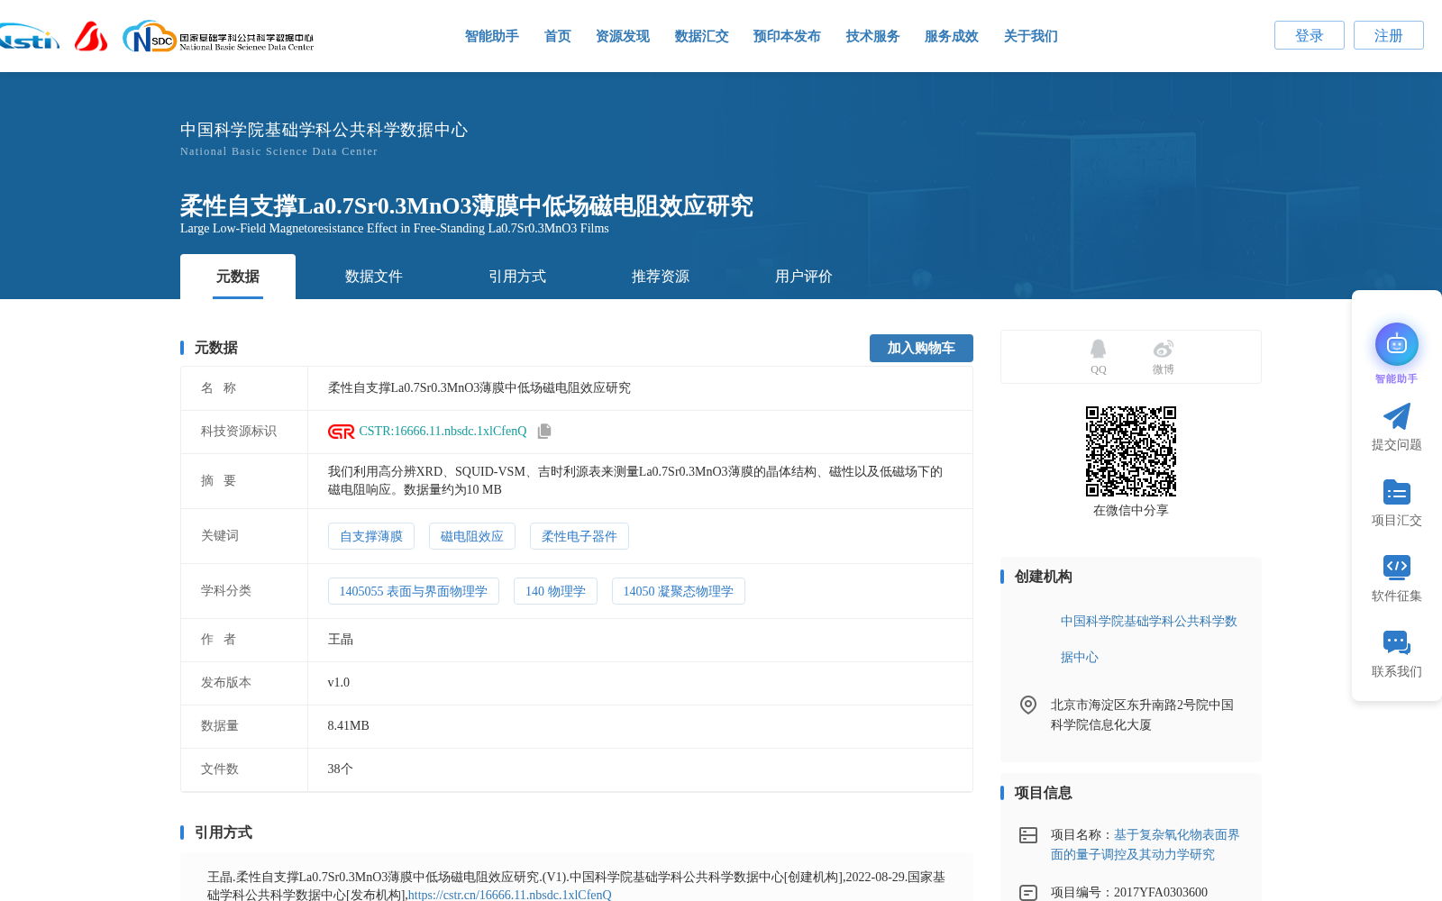
Task: Click the English title Large Low-Field Magnetoresistance Effect
Action: [x=395, y=229]
